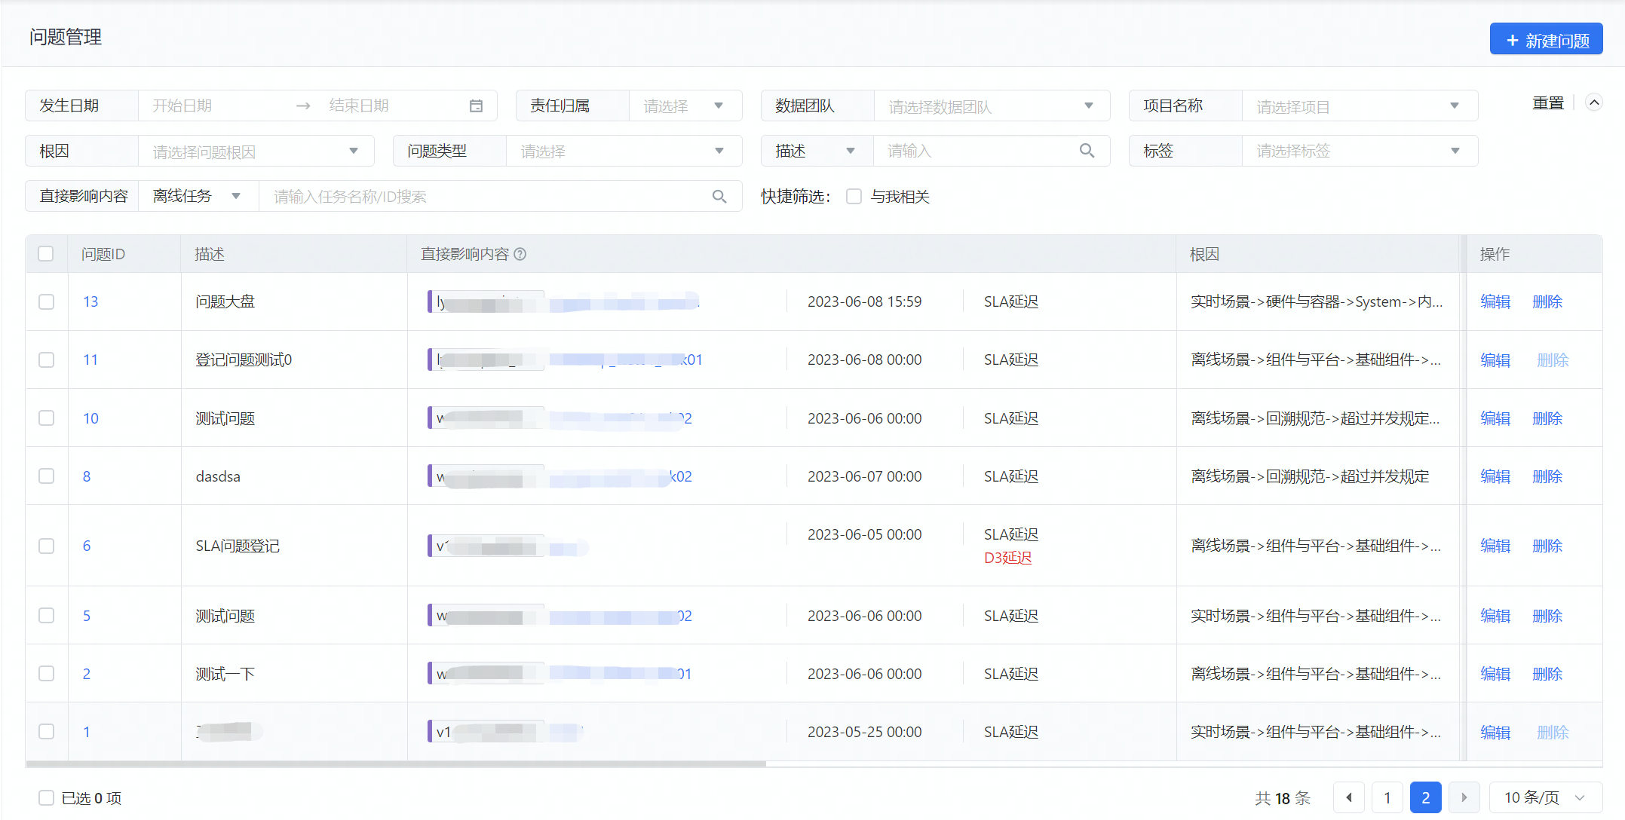Select the row checkbox for issue 10
The image size is (1625, 820).
[47, 418]
